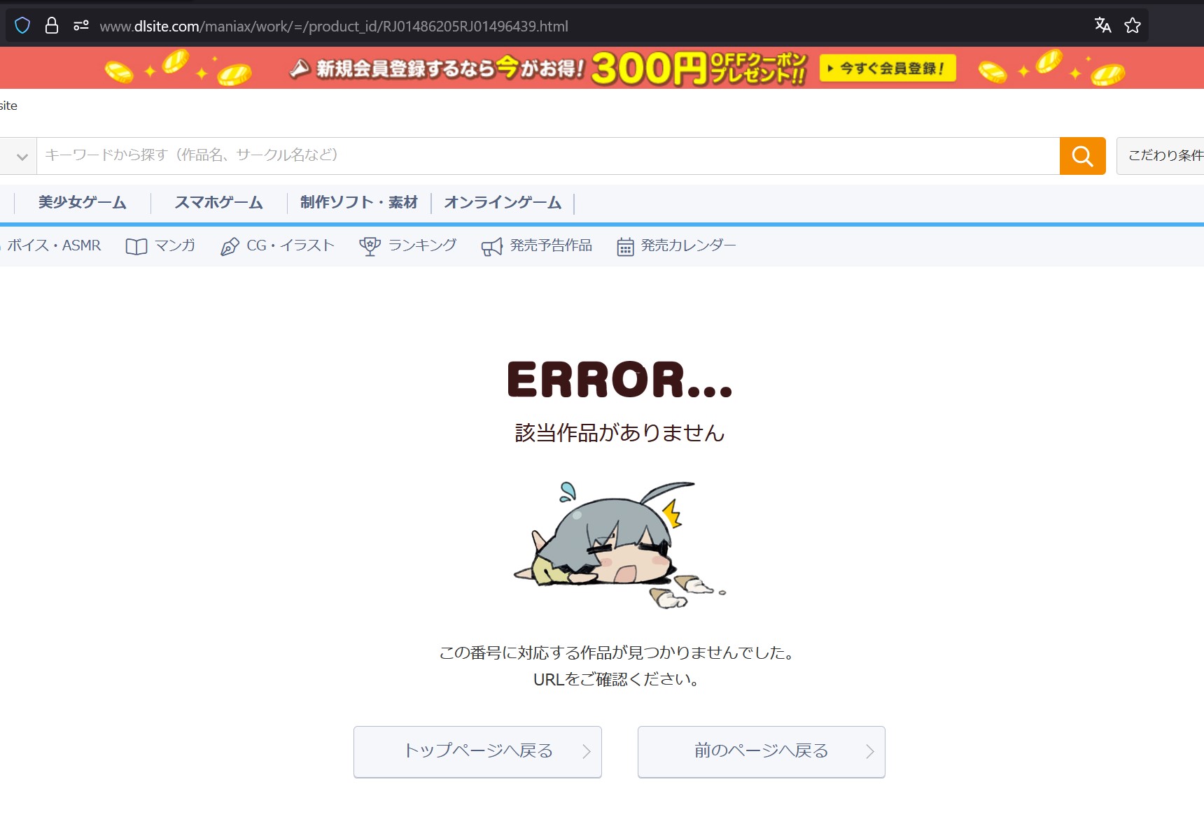The image size is (1204, 833).
Task: Click the ranking trophy icon
Action: [x=370, y=246]
